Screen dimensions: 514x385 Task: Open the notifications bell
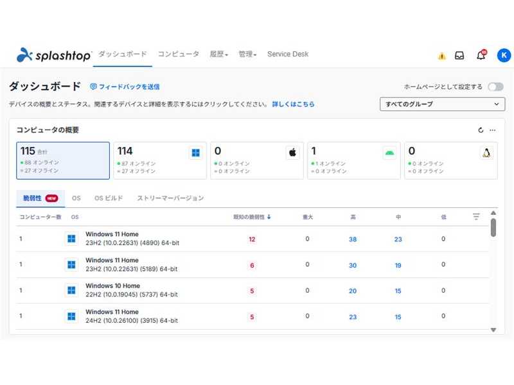[481, 56]
